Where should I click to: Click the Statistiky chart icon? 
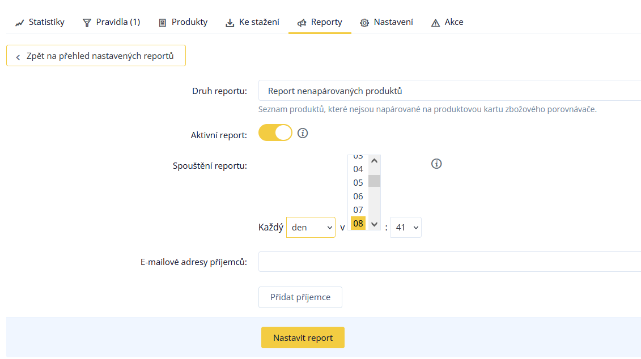point(20,23)
